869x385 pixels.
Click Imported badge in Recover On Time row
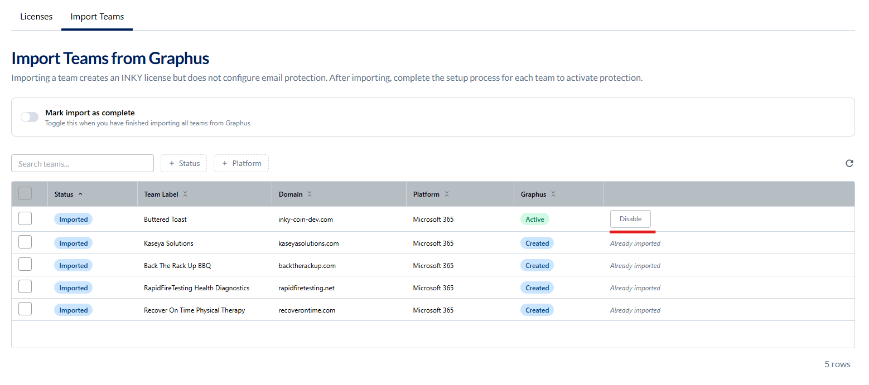click(x=73, y=310)
